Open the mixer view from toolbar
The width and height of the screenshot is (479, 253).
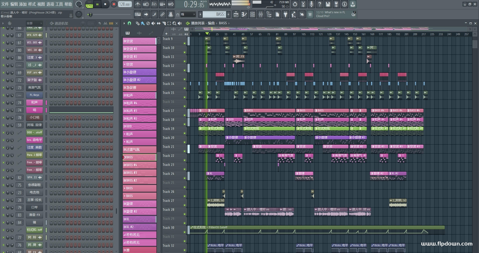[261, 14]
